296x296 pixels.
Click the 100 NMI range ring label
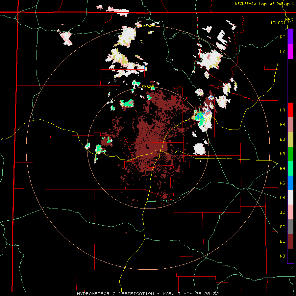click(148, 26)
